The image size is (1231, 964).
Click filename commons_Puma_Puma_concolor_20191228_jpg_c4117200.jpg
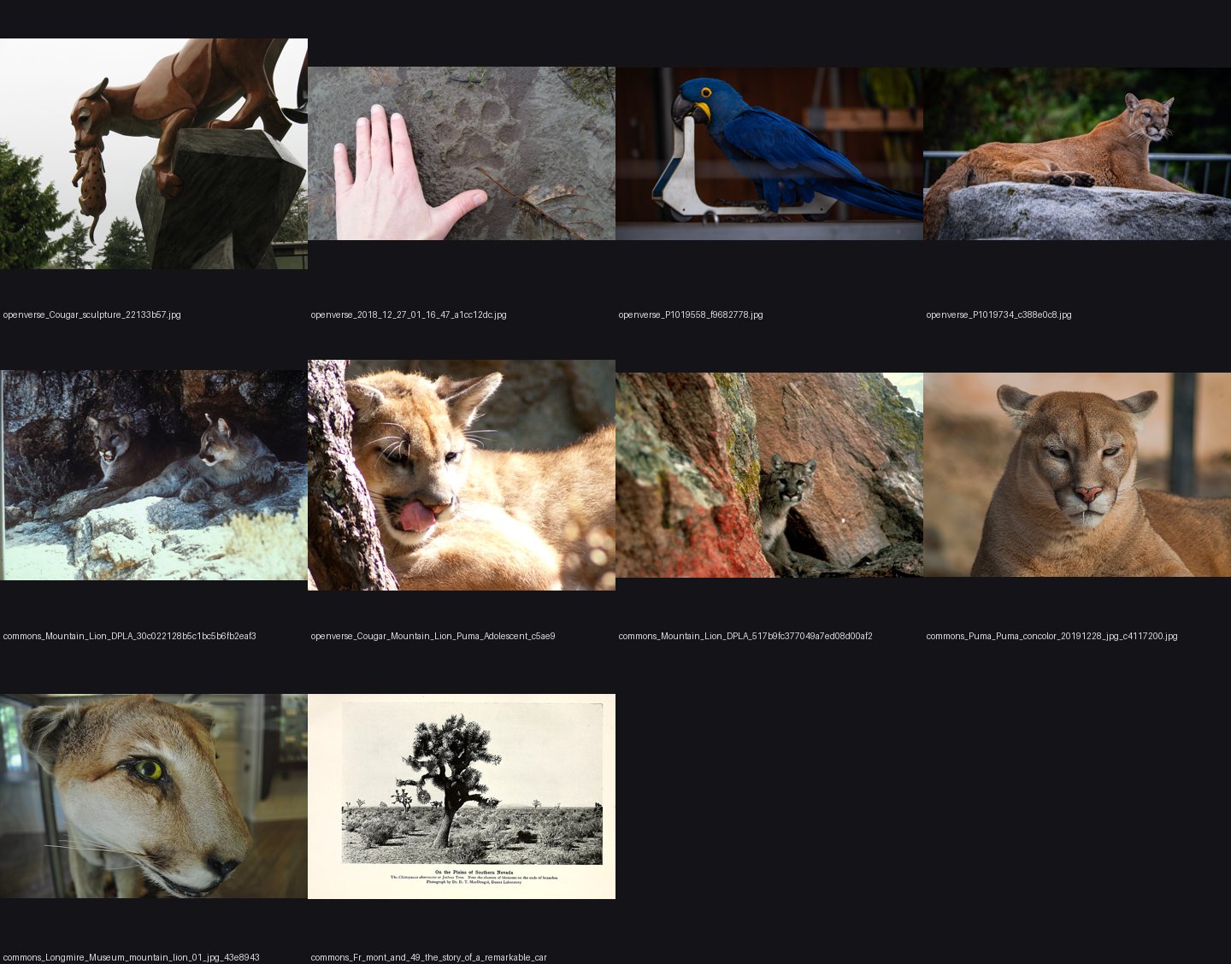(x=1051, y=636)
